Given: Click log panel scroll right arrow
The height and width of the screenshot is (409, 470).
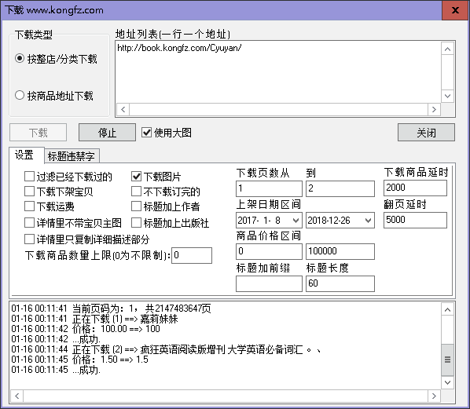Looking at the screenshot, I should (x=434, y=396).
